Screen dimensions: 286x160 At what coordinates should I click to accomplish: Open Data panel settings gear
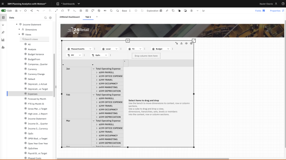pyautogui.click(x=50, y=18)
